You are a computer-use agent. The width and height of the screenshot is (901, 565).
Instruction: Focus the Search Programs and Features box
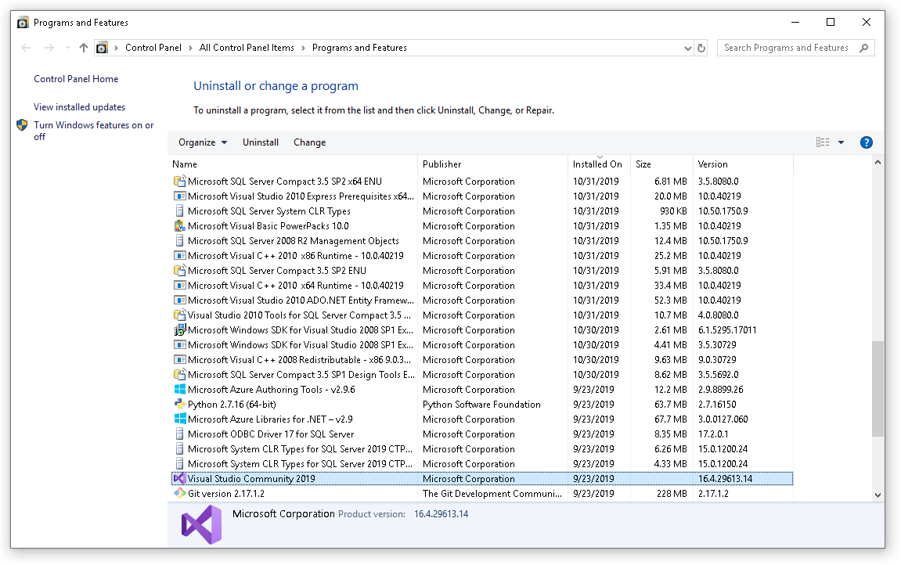(796, 49)
